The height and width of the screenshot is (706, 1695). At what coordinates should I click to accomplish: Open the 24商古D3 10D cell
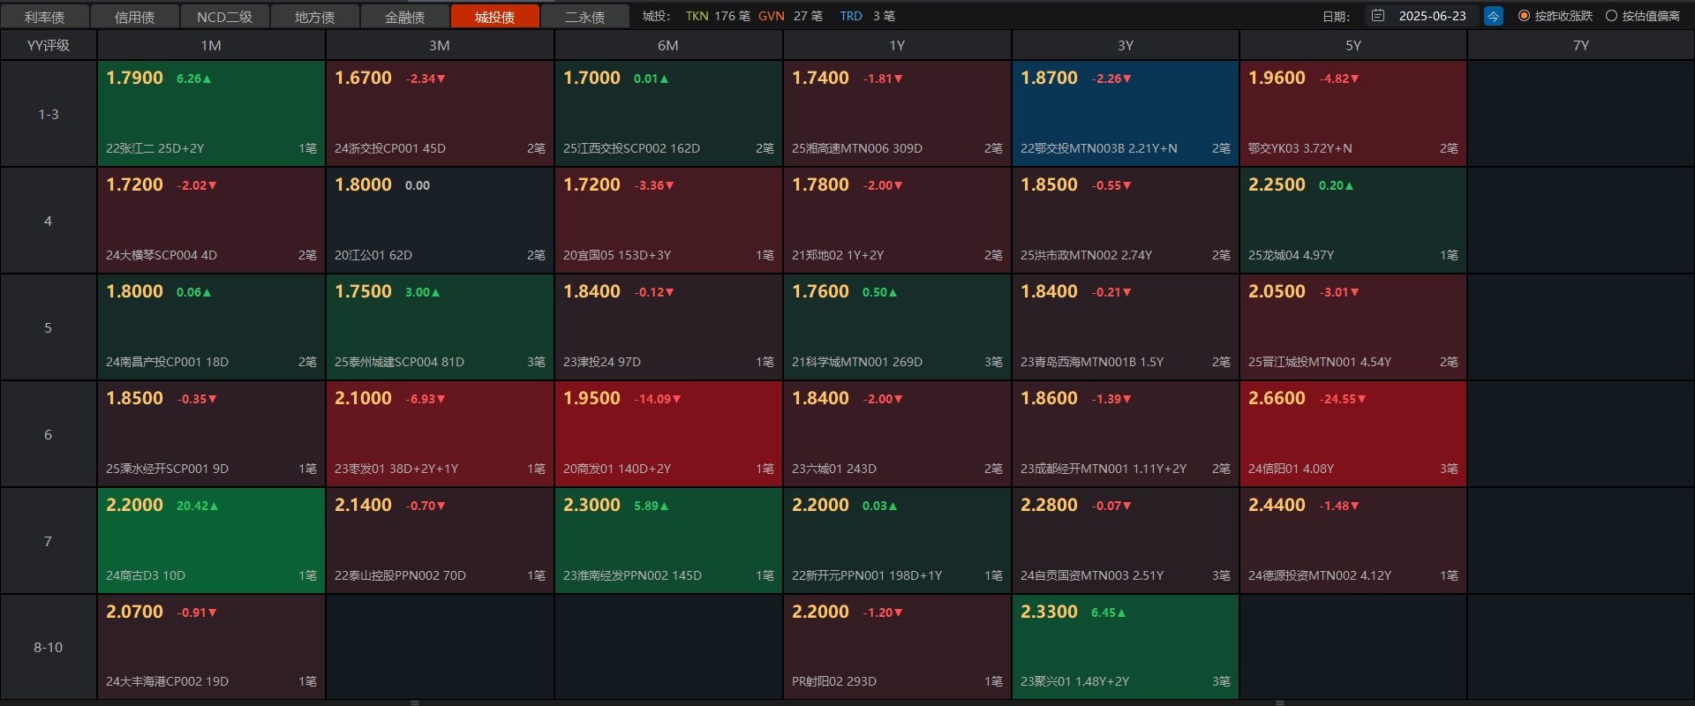(211, 541)
